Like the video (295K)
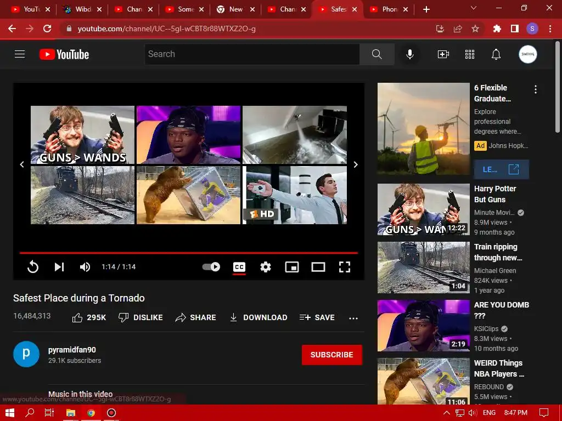 pyautogui.click(x=89, y=317)
